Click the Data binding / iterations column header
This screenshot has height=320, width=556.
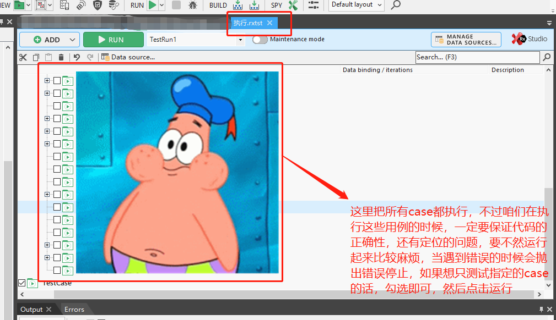point(377,70)
